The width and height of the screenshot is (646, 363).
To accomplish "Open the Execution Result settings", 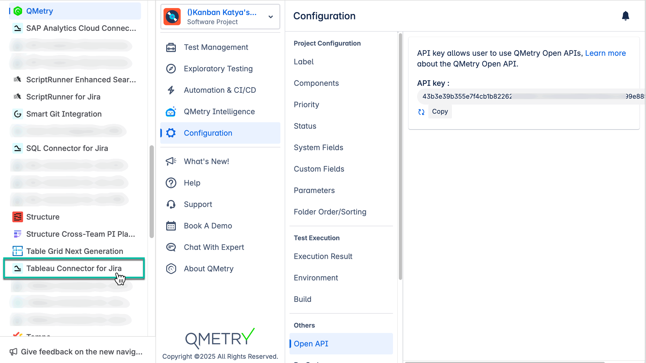I will coord(323,256).
